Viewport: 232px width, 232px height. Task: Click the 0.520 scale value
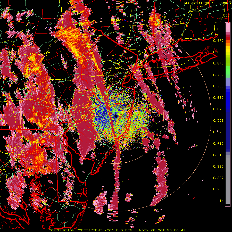218,132
